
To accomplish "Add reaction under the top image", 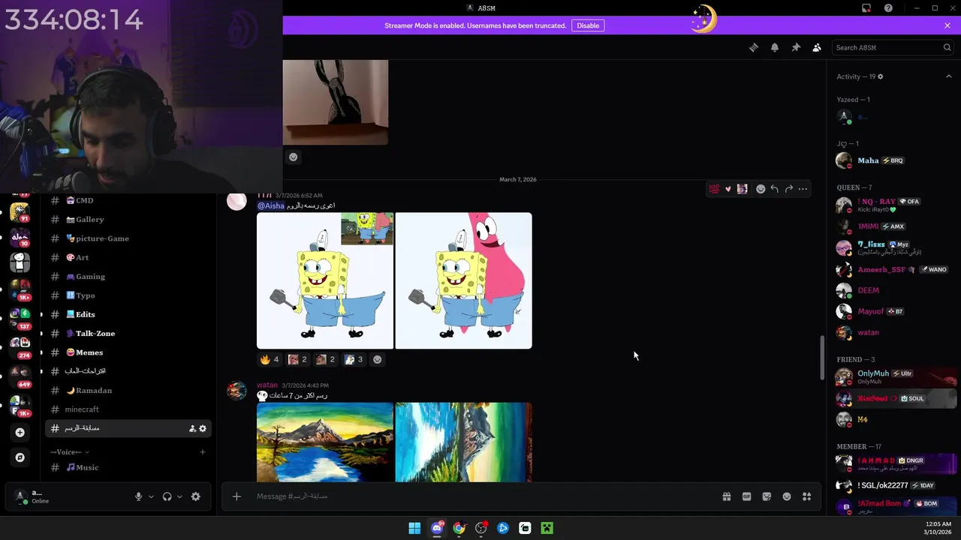I will tap(294, 157).
